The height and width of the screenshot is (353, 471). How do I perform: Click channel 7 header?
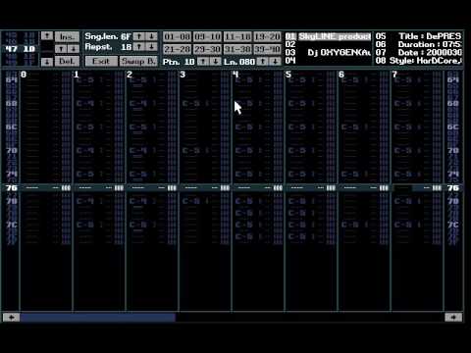pos(394,75)
